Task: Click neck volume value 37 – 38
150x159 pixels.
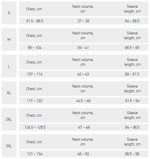Action: coord(83,21)
